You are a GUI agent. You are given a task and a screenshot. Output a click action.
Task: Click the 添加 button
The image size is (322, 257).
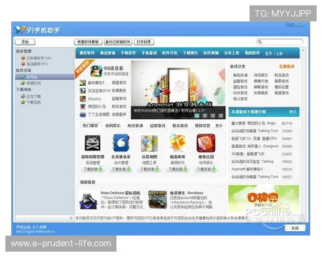coord(25,42)
